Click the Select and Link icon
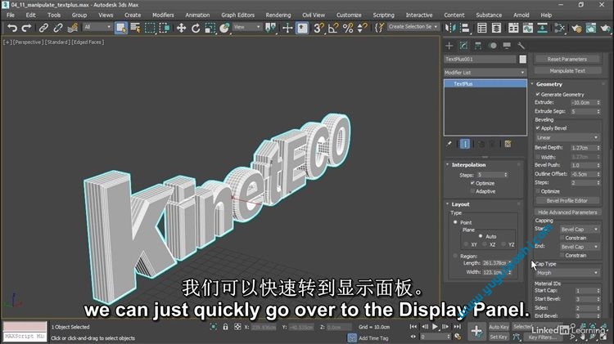The height and width of the screenshot is (344, 614). click(43, 28)
